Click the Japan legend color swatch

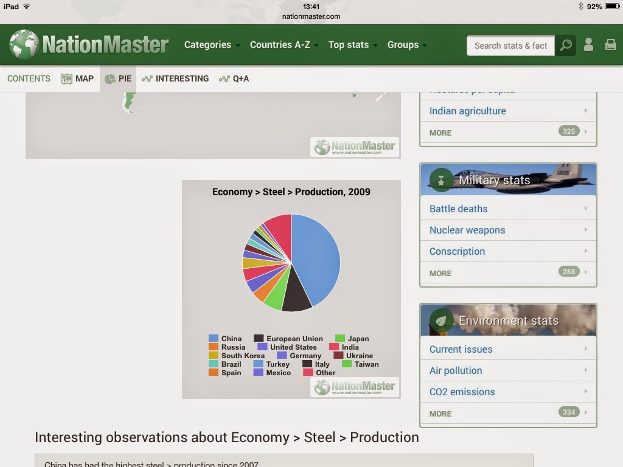tap(339, 338)
